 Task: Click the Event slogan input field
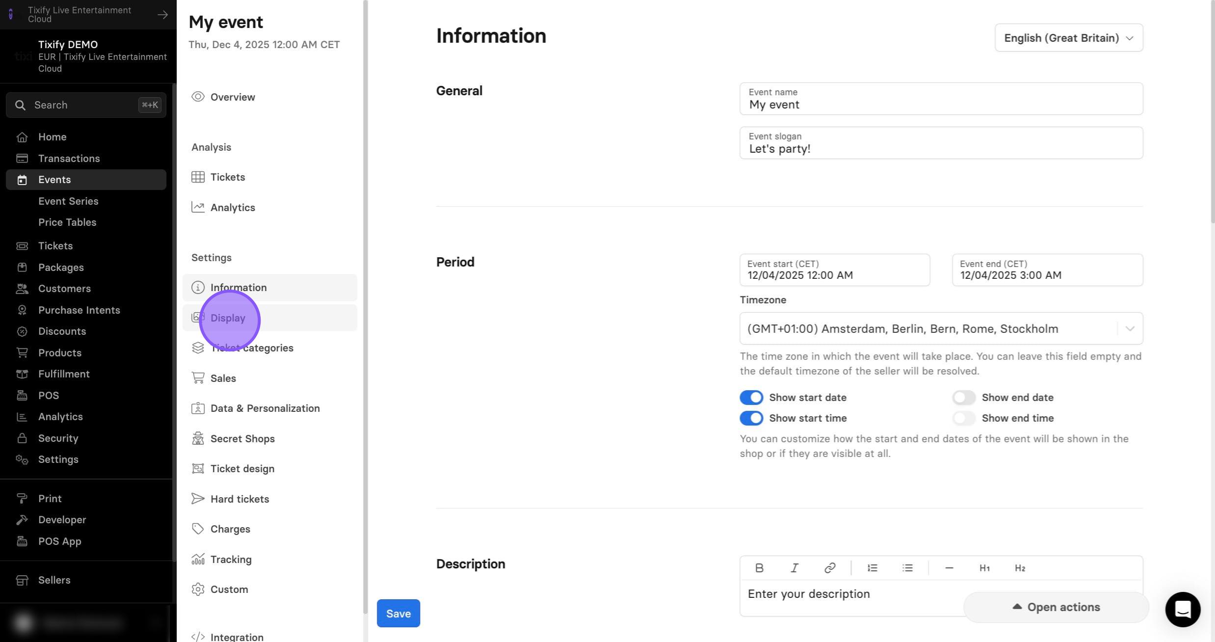tap(941, 143)
